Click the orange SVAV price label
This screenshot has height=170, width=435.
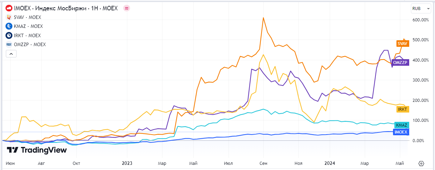[x=401, y=44]
